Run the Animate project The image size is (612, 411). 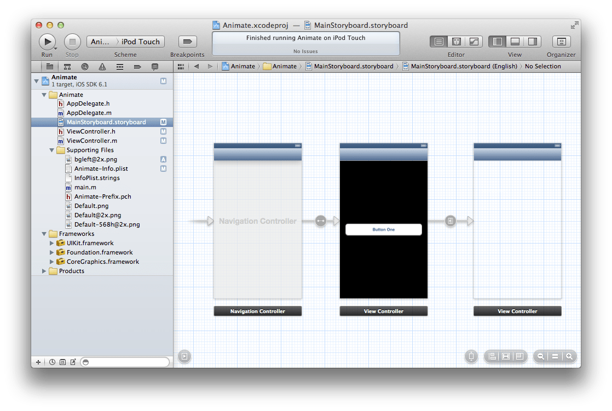point(47,42)
